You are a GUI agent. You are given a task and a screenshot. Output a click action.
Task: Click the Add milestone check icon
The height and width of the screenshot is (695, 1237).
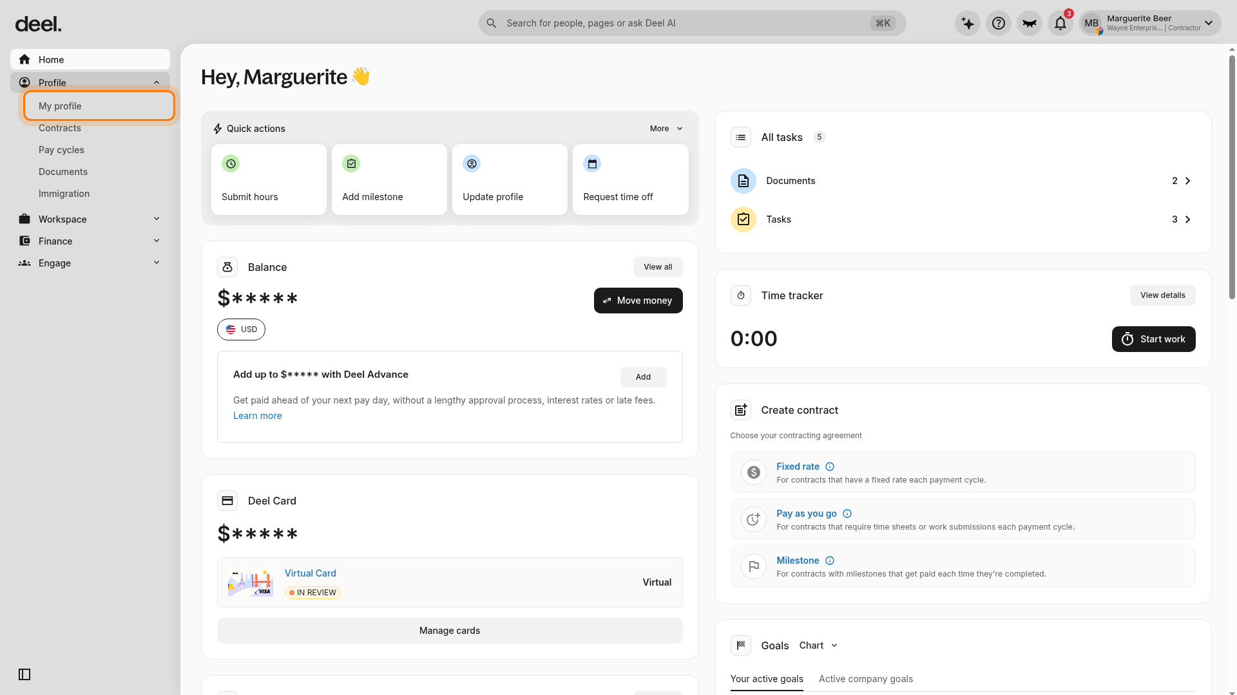click(x=351, y=163)
